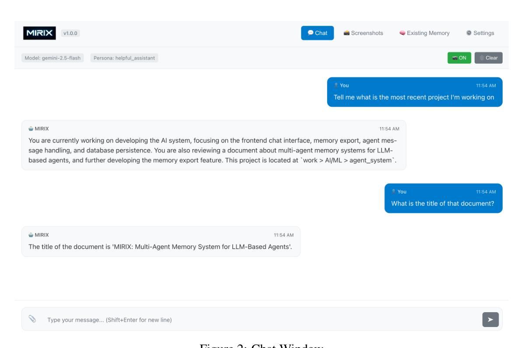This screenshot has height=348, width=521.
Task: Click the user avatar icon on the second You message
Action: click(393, 191)
